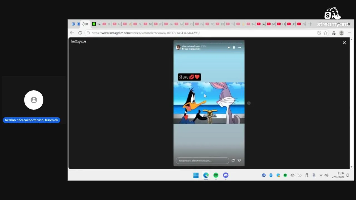The image size is (356, 200).
Task: Open Spotify from taskbar
Action: 216,175
